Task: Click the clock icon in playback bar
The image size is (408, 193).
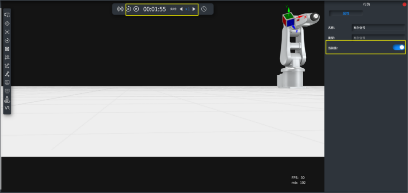Action: click(x=204, y=9)
